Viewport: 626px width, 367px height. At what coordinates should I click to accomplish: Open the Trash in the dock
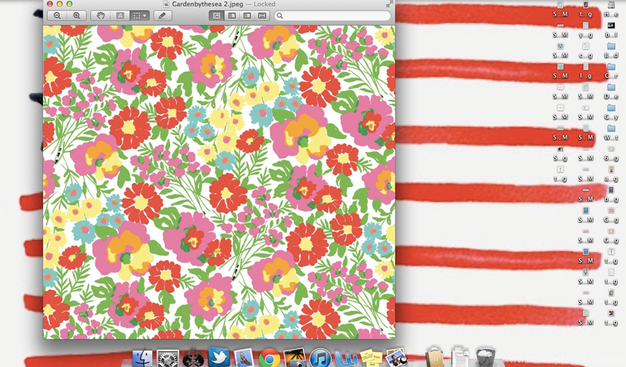pos(485,356)
